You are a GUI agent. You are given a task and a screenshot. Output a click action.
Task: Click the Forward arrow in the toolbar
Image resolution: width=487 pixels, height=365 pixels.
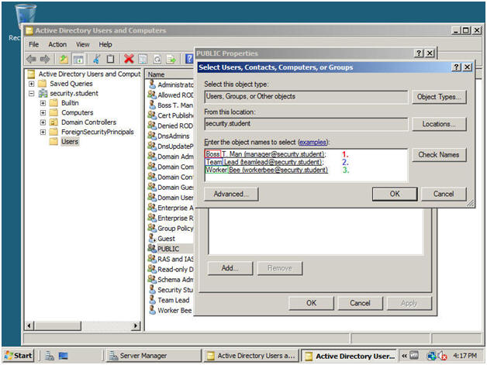pyautogui.click(x=45, y=59)
